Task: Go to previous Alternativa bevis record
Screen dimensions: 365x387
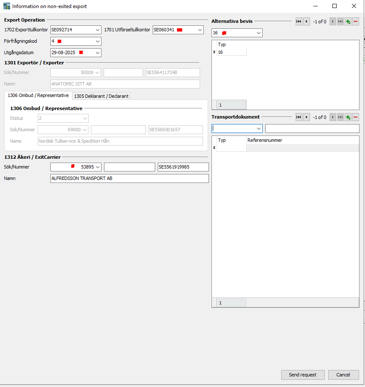Action: [x=306, y=22]
